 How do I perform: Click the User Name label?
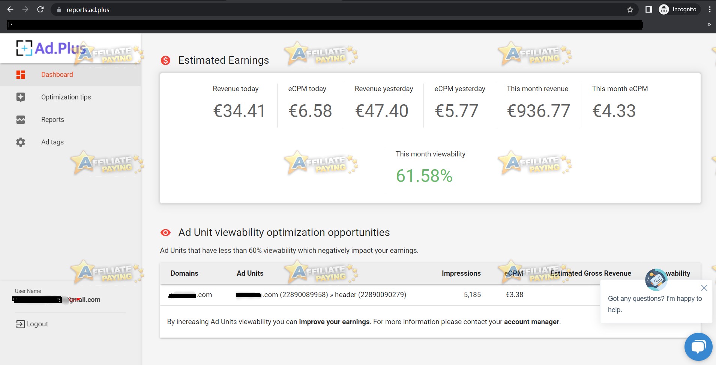click(x=28, y=291)
